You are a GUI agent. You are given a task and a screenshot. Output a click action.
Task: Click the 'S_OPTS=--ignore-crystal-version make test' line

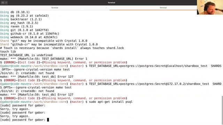coord(36,87)
